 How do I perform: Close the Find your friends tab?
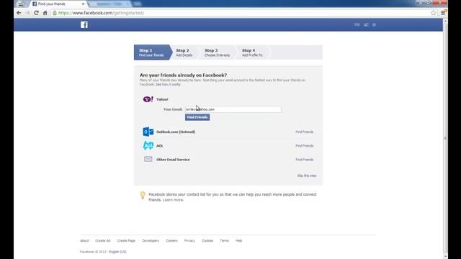(x=84, y=4)
